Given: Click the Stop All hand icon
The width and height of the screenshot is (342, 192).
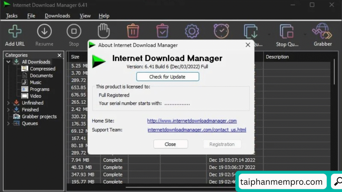Looking at the screenshot, I should pyautogui.click(x=104, y=31).
